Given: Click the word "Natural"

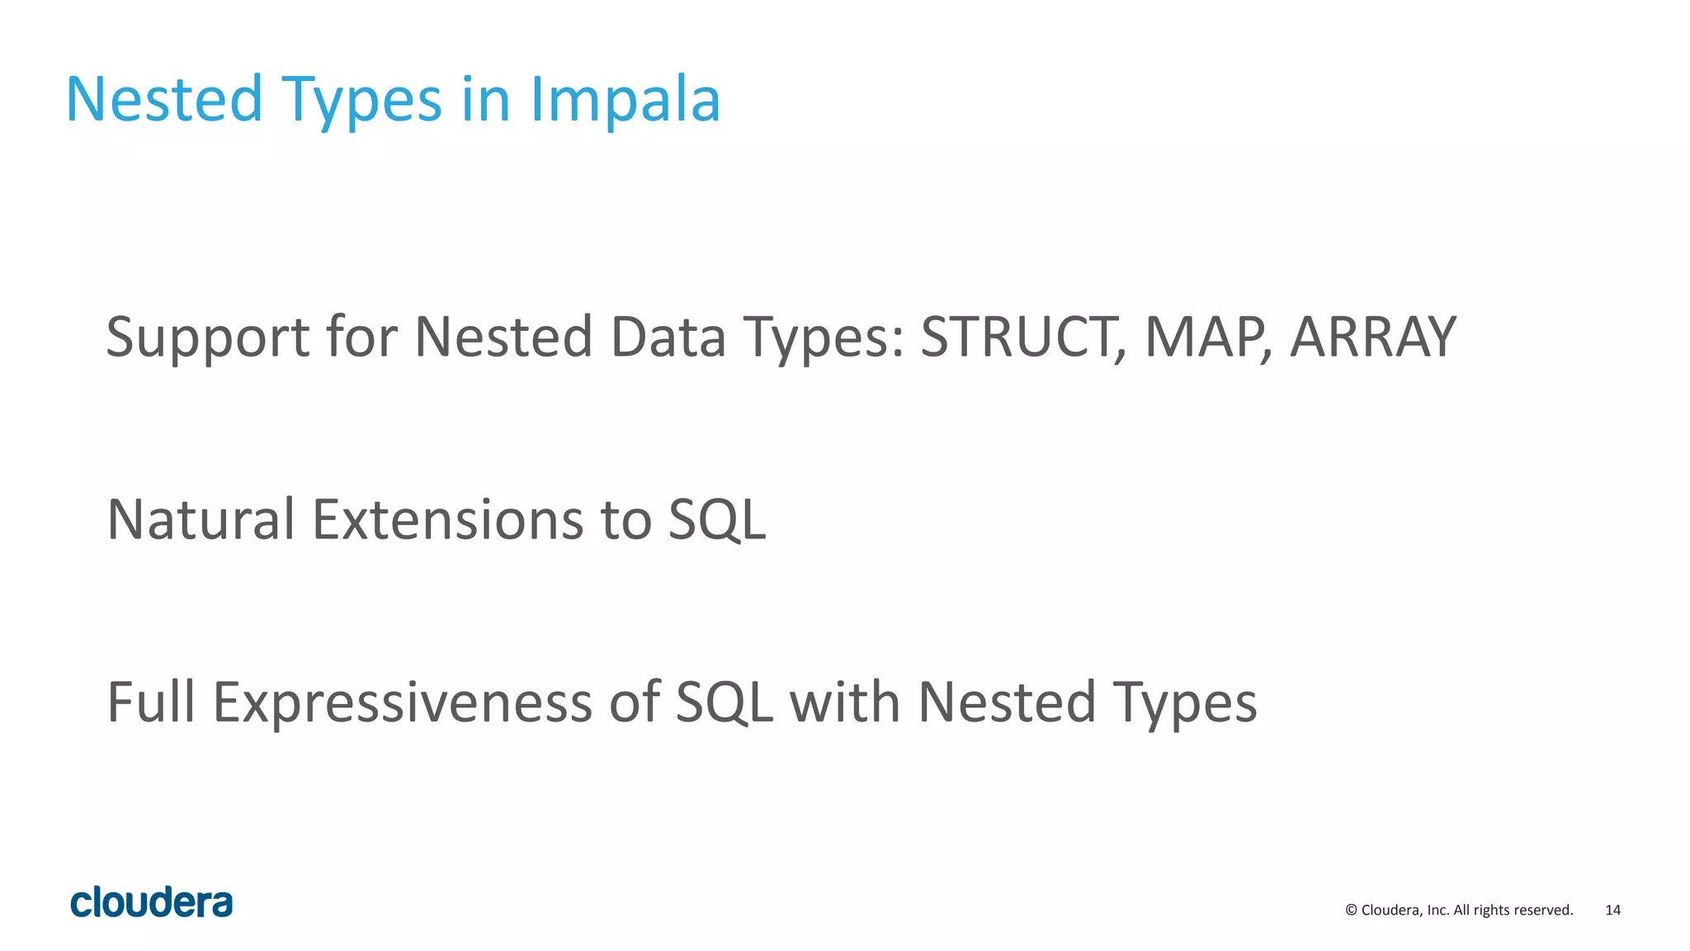Looking at the screenshot, I should 201,519.
